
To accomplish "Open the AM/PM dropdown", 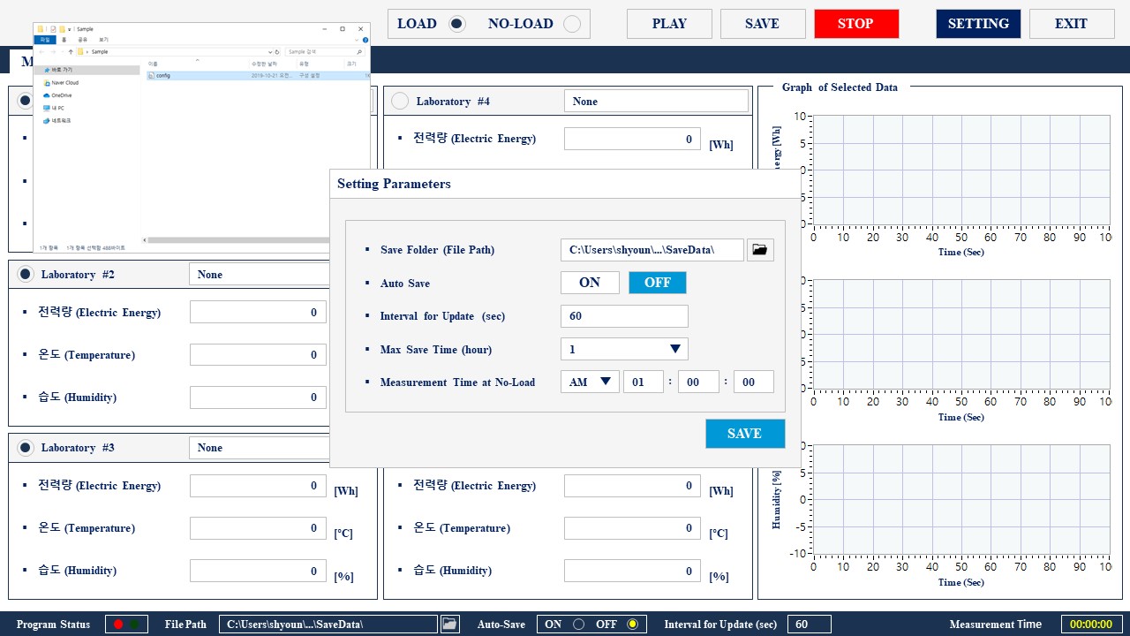I will coord(590,382).
